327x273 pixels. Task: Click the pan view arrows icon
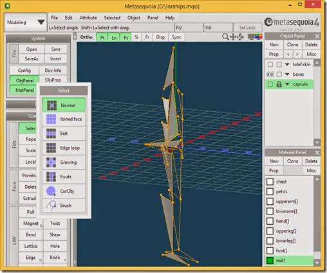pyautogui.click(x=233, y=37)
